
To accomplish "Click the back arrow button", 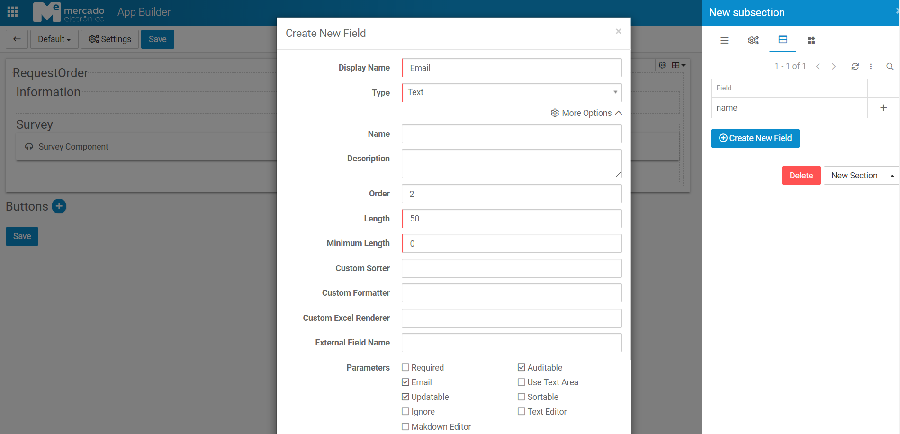I will pyautogui.click(x=17, y=39).
